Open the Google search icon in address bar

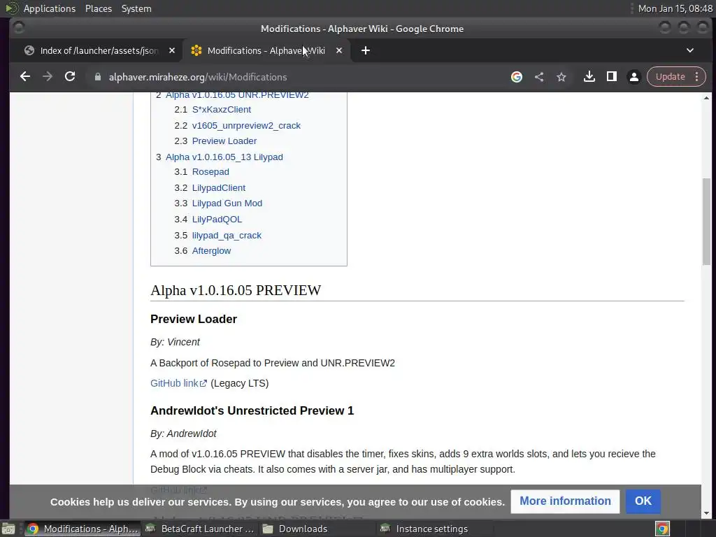(x=517, y=77)
